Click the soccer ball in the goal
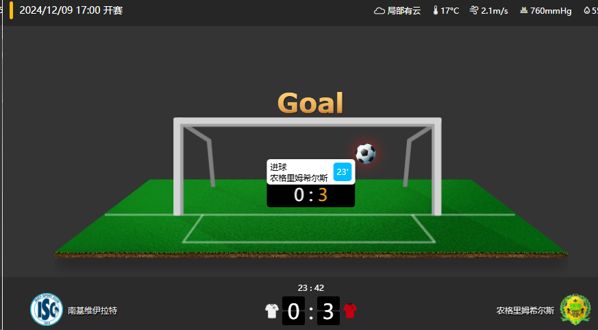The width and height of the screenshot is (598, 330). tap(365, 154)
